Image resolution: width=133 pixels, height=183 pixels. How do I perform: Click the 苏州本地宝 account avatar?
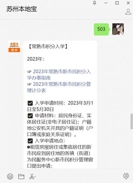[x=14, y=47]
